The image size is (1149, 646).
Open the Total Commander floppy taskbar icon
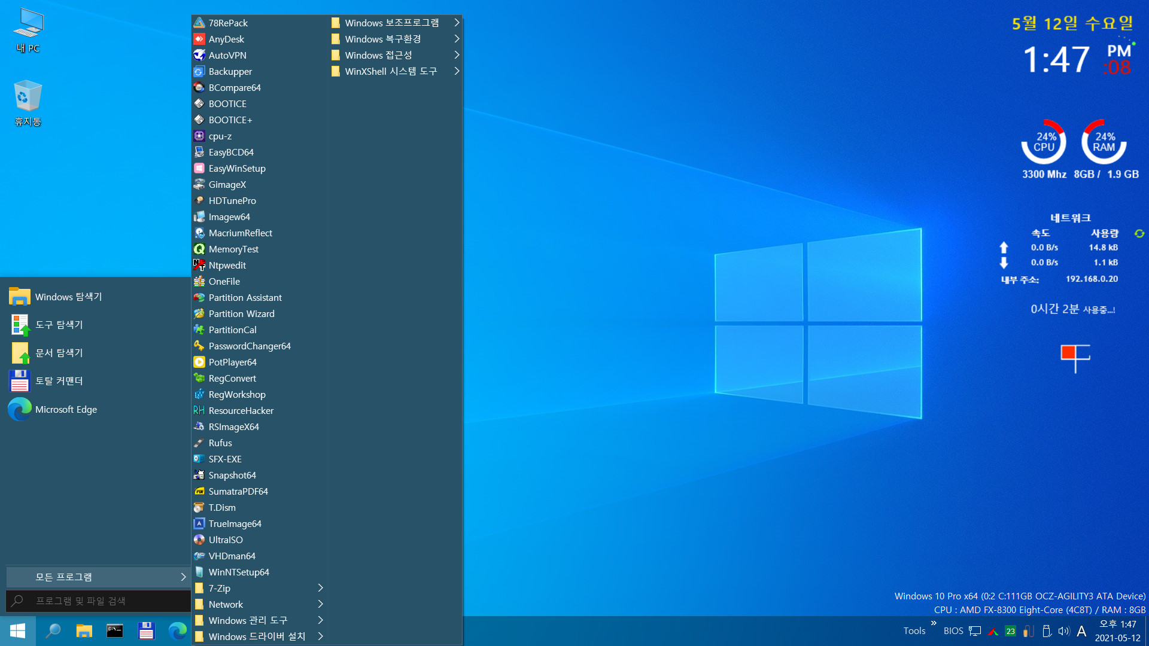pos(146,630)
